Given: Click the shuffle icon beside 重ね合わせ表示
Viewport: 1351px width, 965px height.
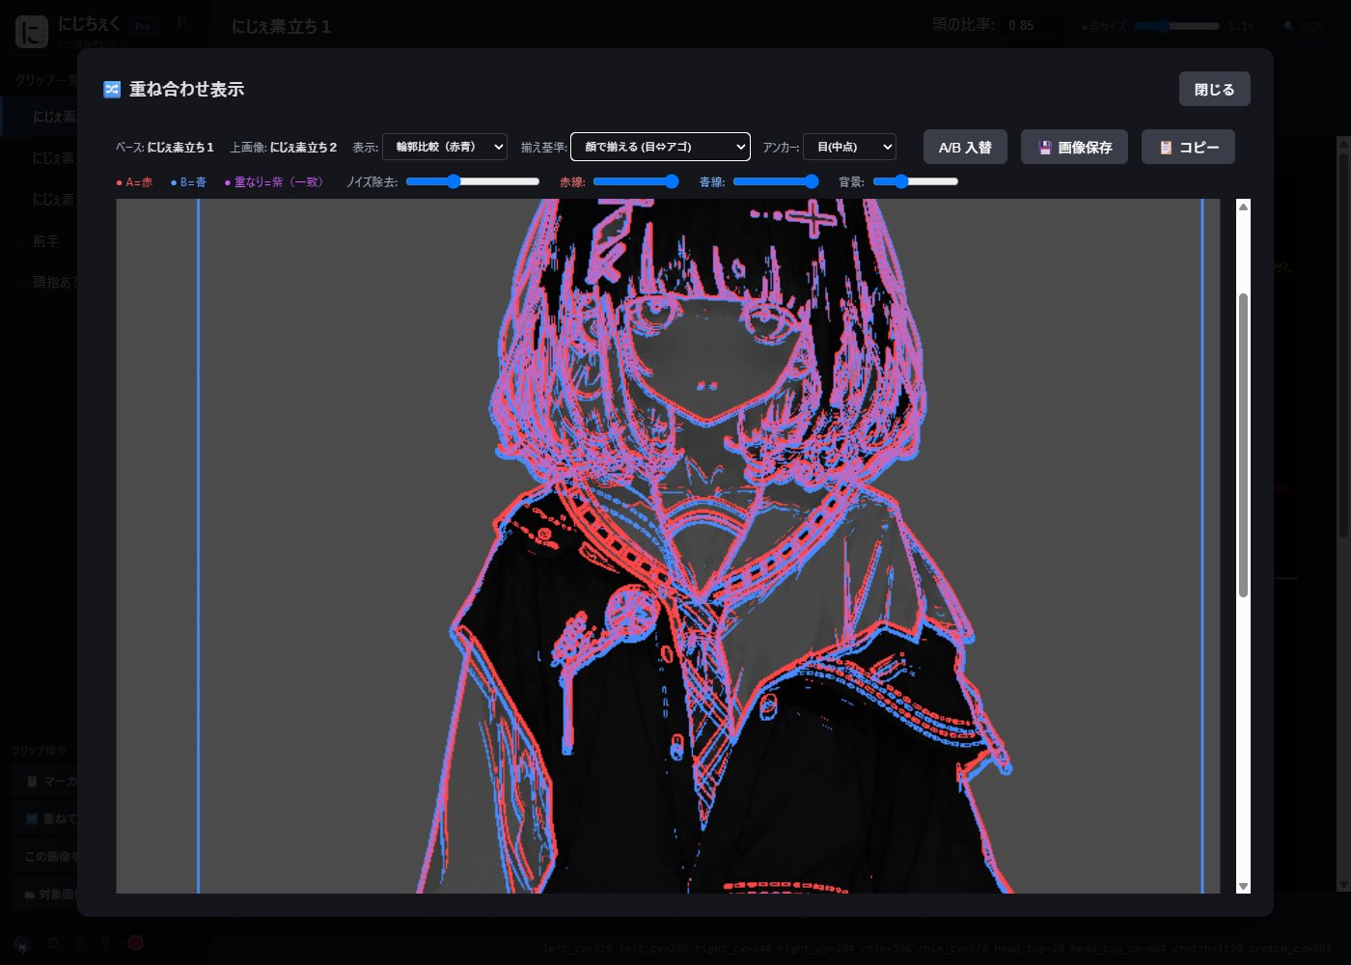Looking at the screenshot, I should (x=112, y=89).
